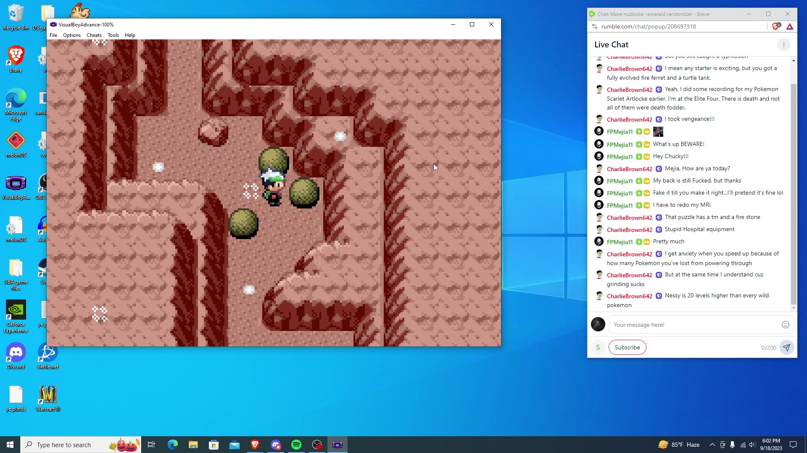The height and width of the screenshot is (453, 807).
Task: Click the taskbar search box
Action: (x=81, y=445)
